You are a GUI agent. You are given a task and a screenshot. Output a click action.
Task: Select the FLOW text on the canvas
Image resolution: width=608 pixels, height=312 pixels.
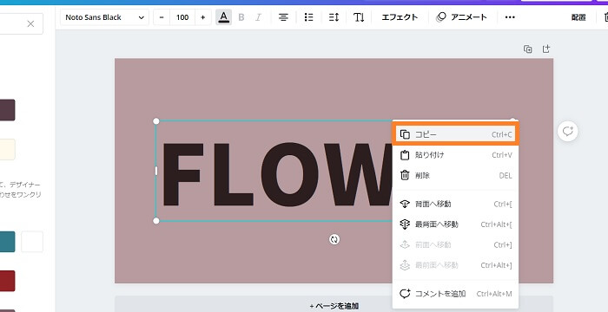pyautogui.click(x=277, y=174)
